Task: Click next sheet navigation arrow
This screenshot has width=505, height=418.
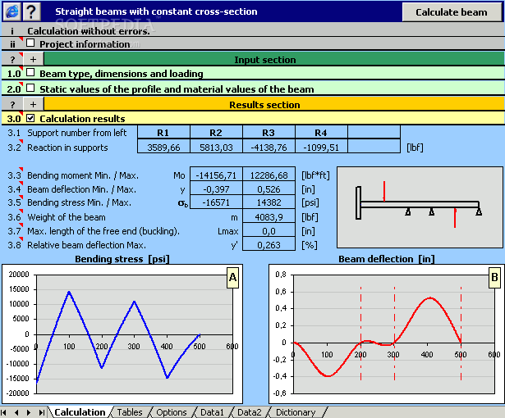Action: click(x=29, y=412)
